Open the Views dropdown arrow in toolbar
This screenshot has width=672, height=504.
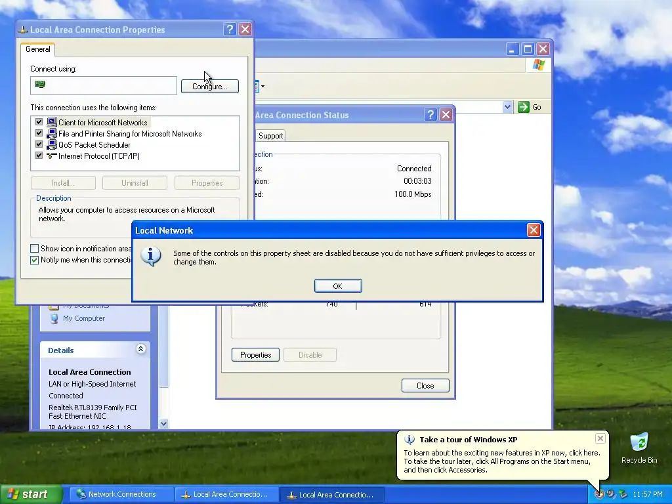(x=262, y=86)
